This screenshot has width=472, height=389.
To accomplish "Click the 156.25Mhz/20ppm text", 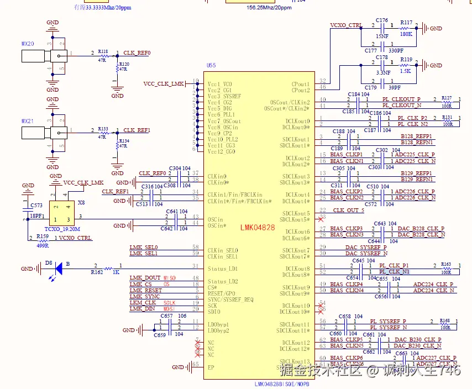I will [269, 8].
